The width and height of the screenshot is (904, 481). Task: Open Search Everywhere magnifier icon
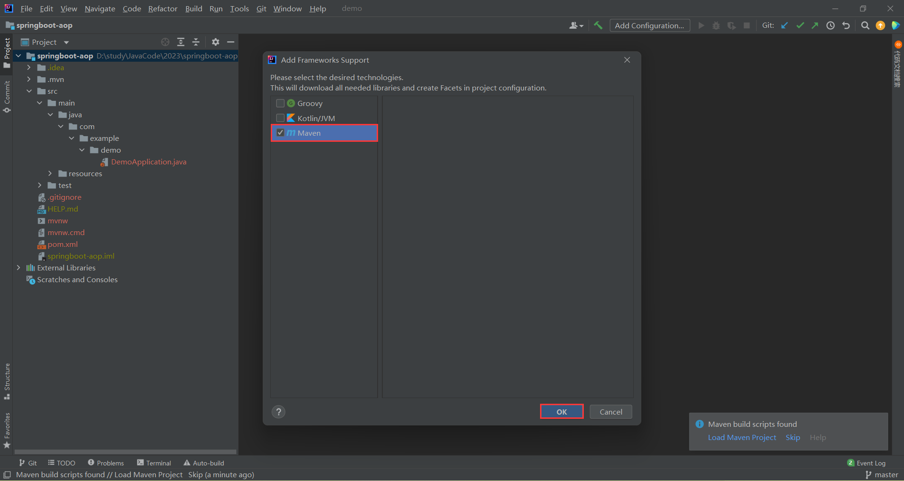(x=865, y=25)
